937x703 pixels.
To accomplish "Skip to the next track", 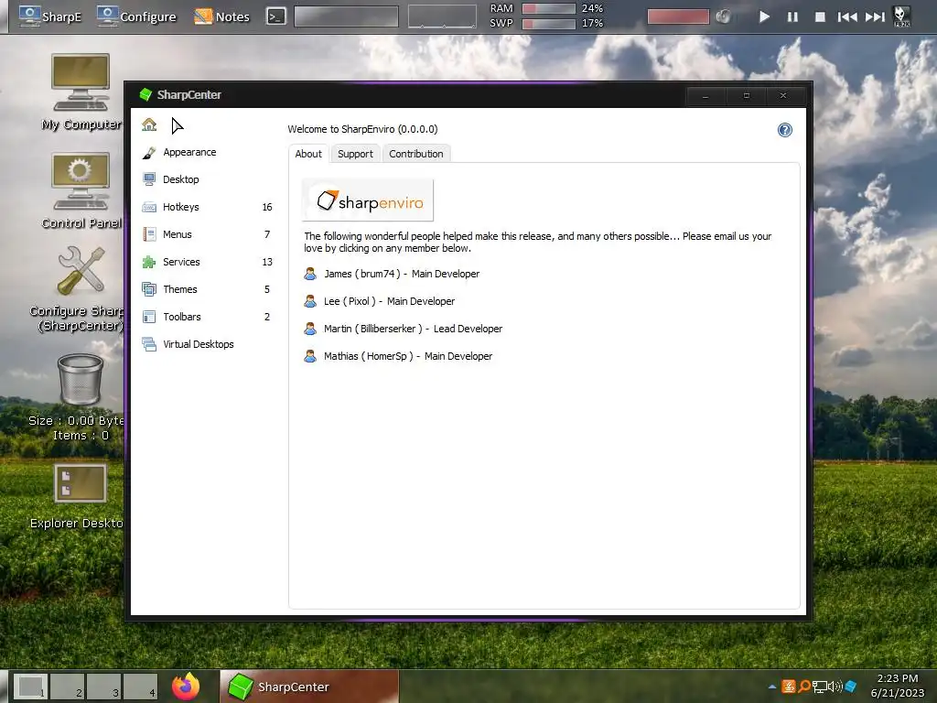I will coord(875,16).
